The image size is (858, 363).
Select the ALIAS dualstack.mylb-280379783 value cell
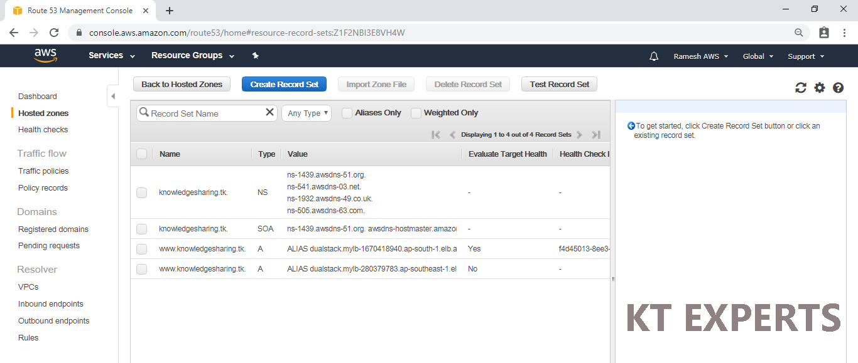(x=371, y=269)
